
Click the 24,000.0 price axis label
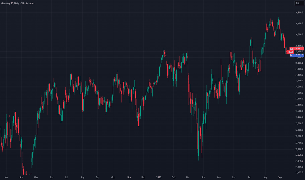[299, 93]
